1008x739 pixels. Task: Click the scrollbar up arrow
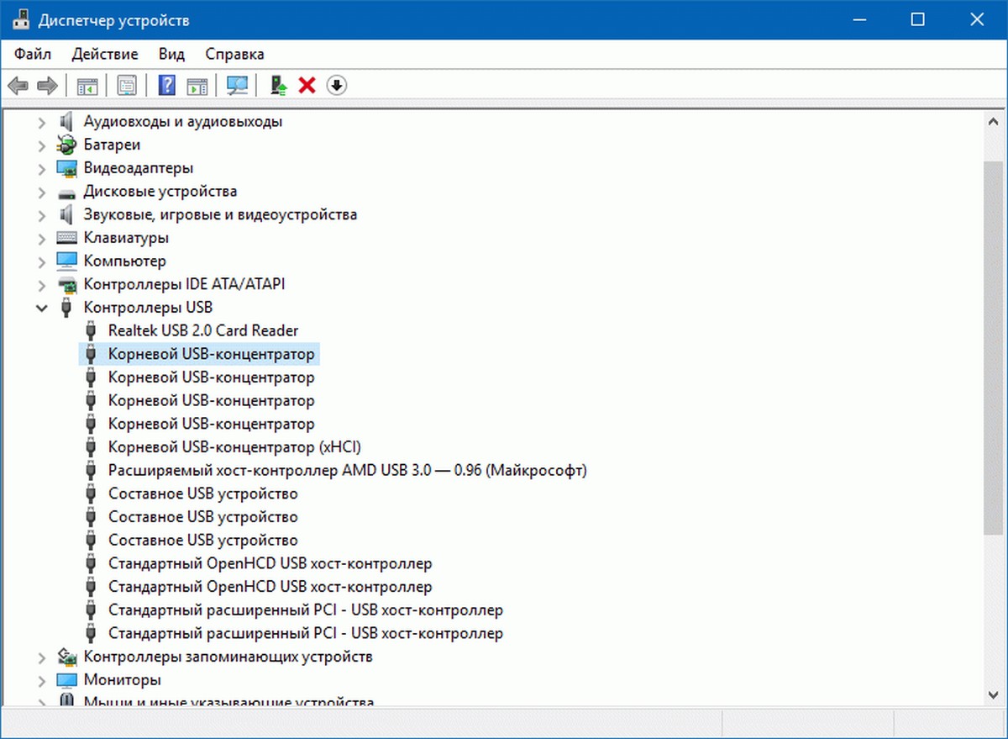coord(993,122)
